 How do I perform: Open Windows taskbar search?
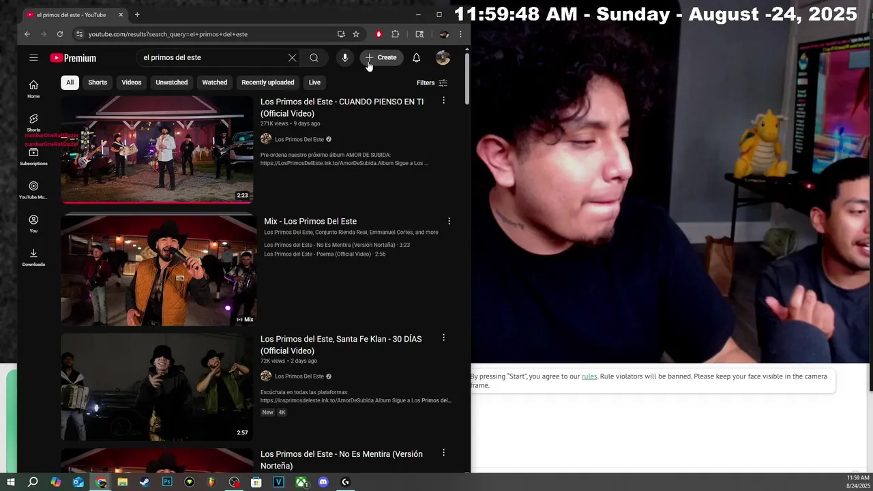click(33, 482)
